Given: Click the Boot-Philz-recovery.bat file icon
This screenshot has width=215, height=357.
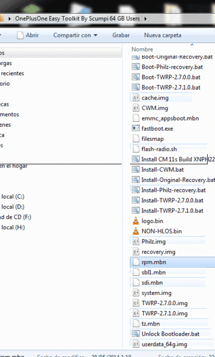Looking at the screenshot, I should pyautogui.click(x=136, y=67).
